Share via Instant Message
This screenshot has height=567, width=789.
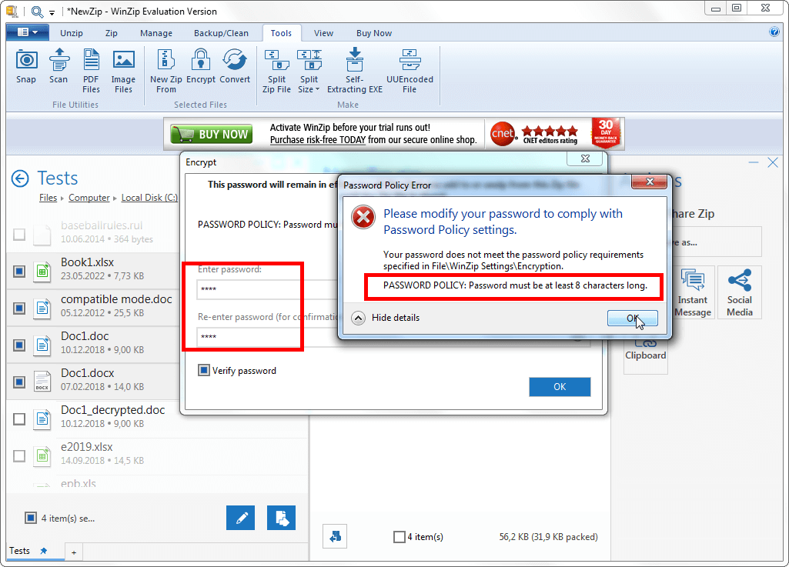(693, 292)
